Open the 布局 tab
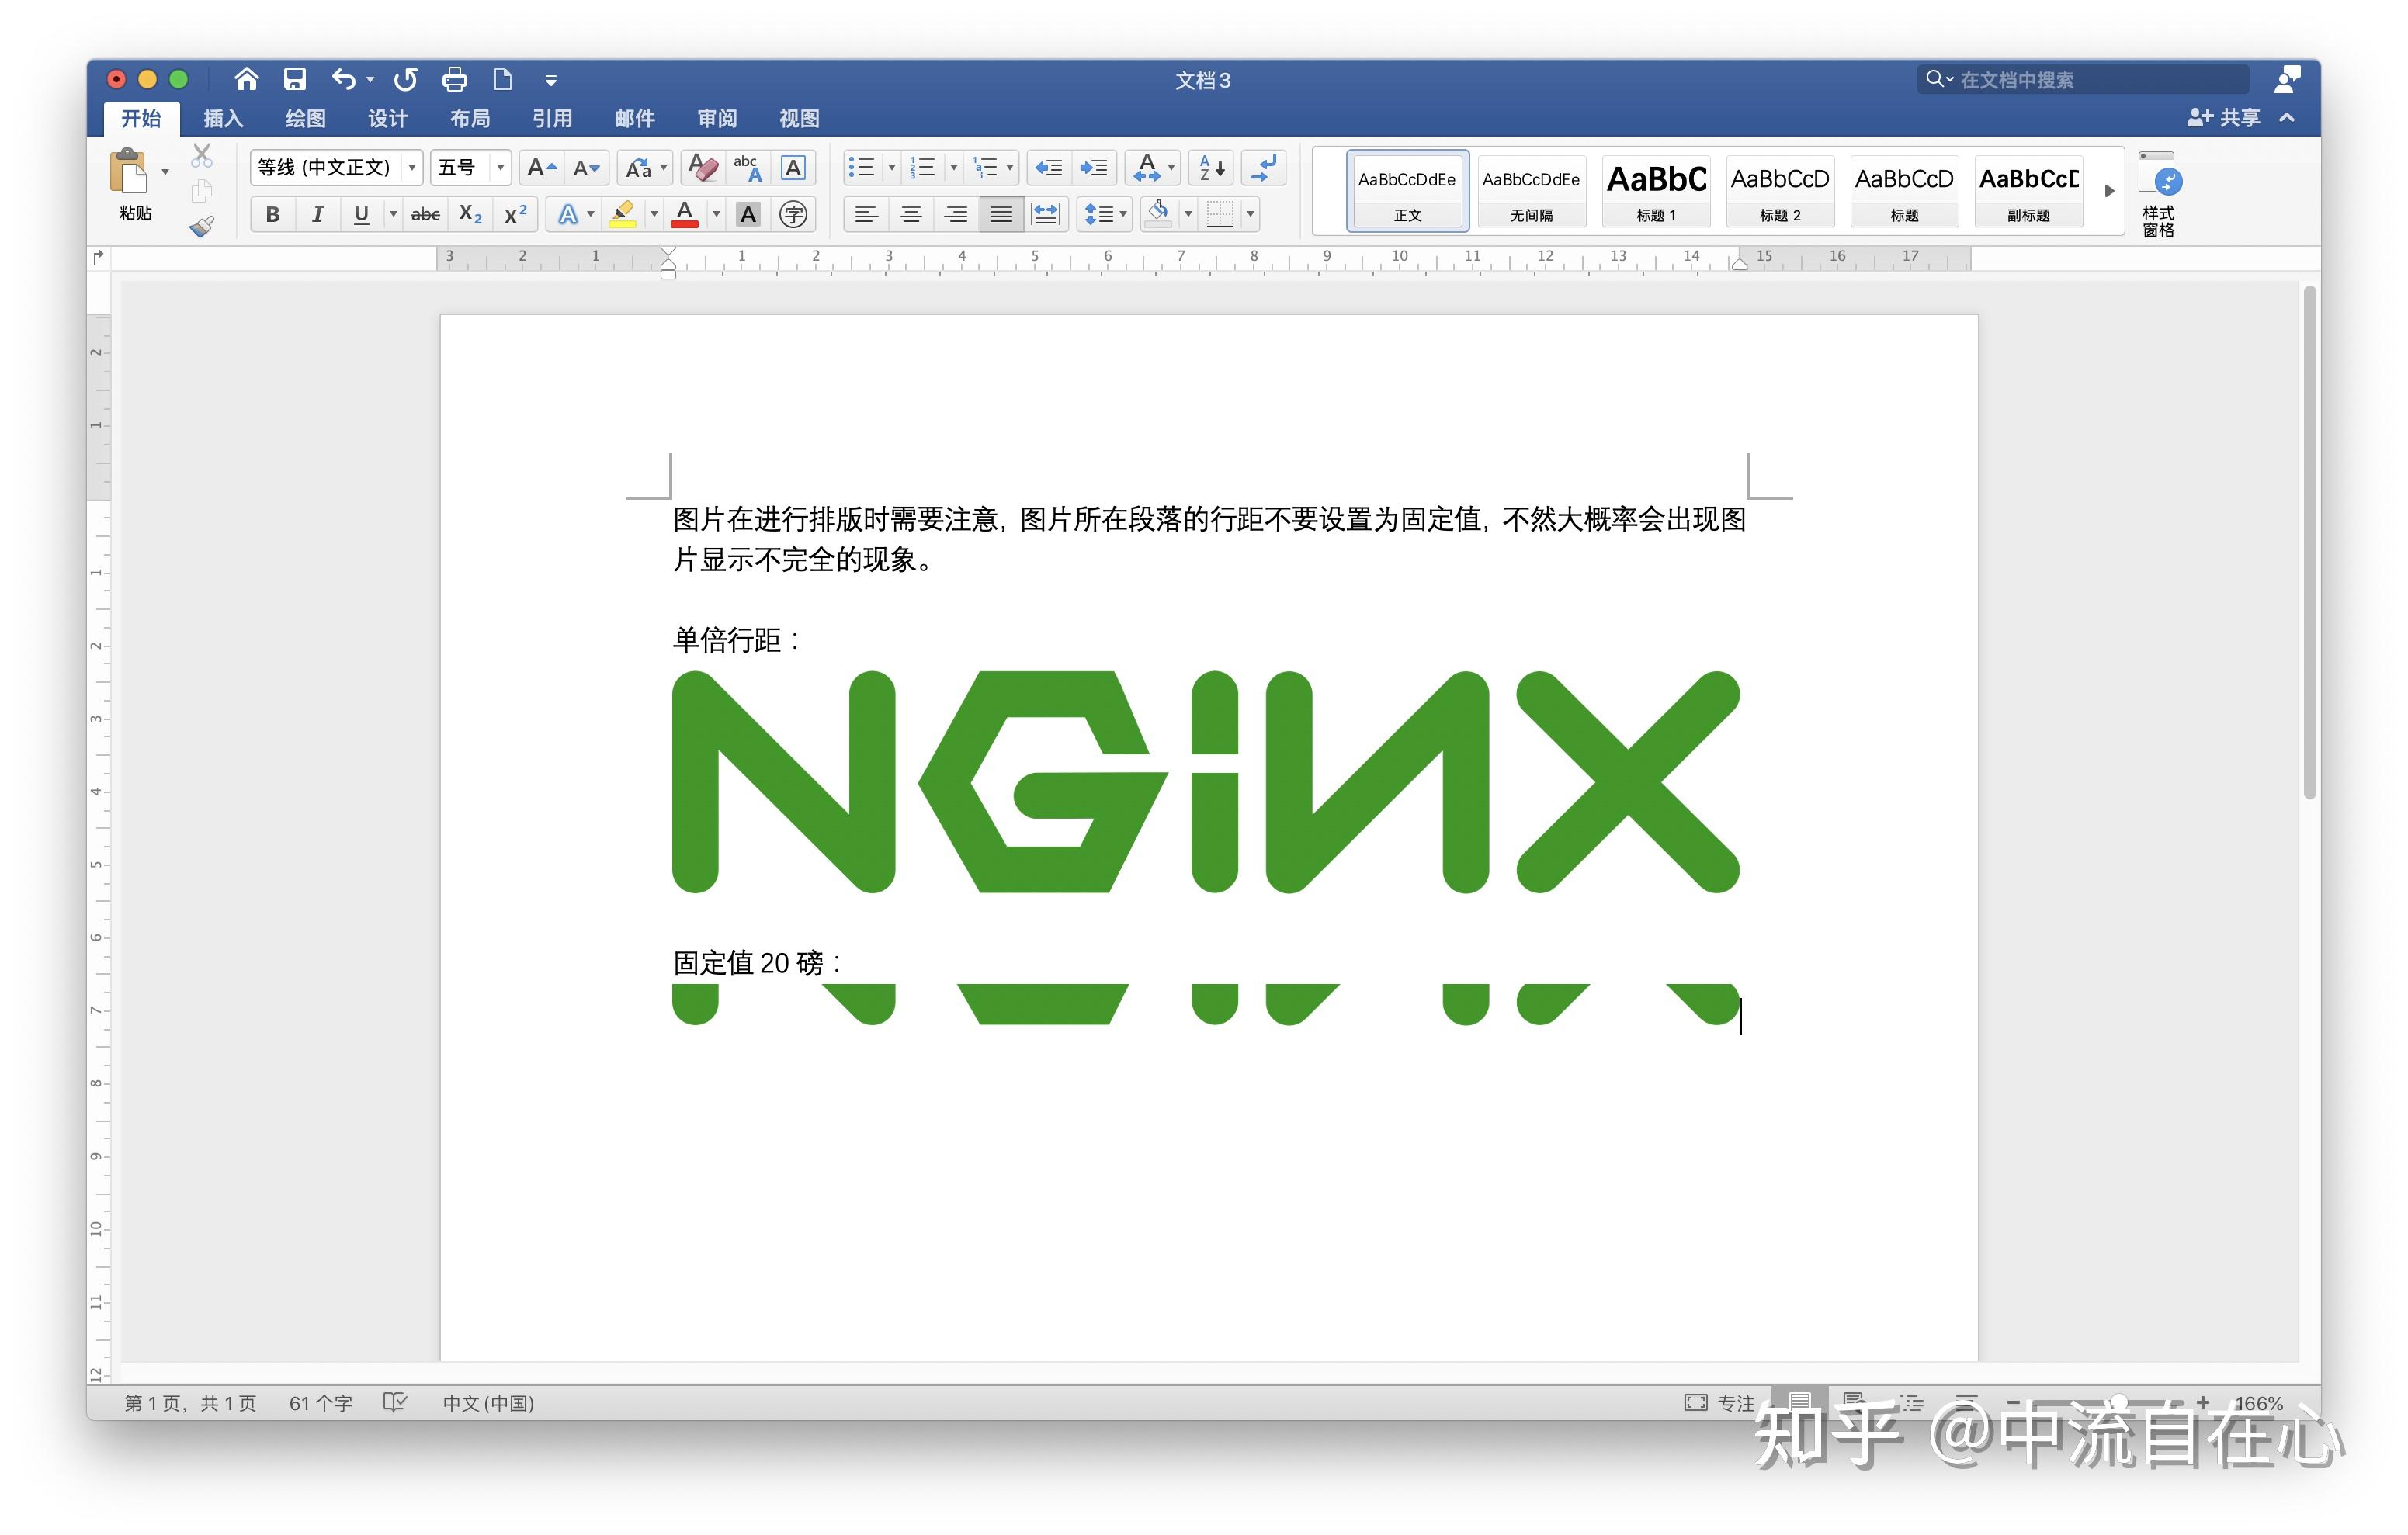 click(x=470, y=118)
